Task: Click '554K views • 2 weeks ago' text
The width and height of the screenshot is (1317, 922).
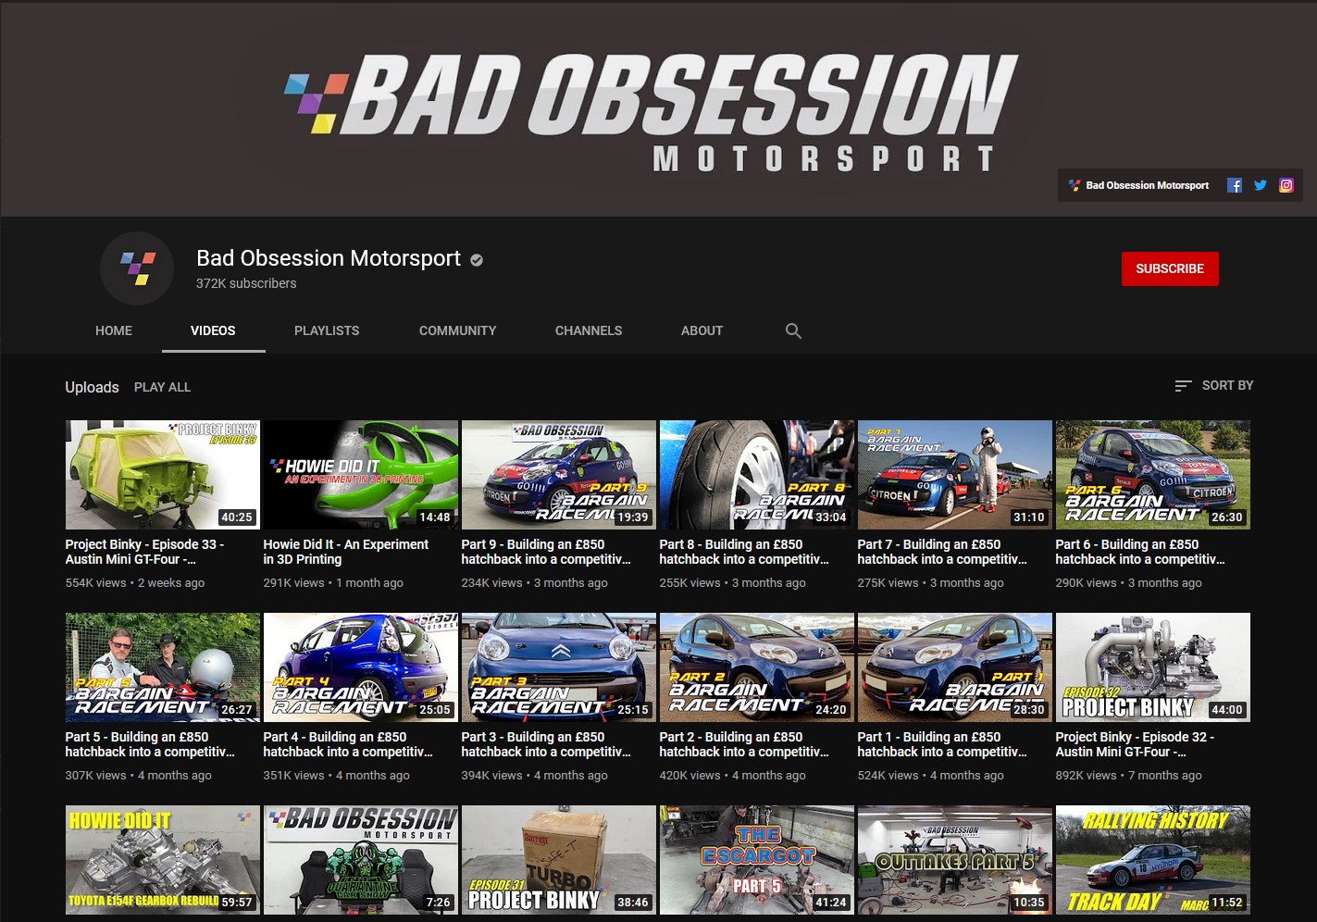Action: [135, 583]
